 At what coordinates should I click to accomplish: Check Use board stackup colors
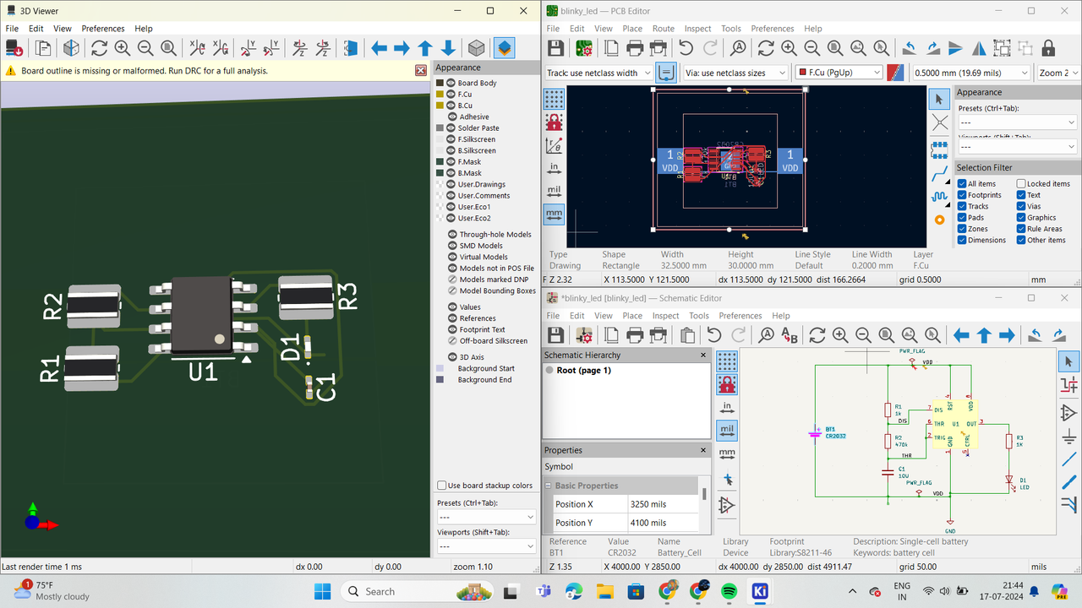(442, 486)
